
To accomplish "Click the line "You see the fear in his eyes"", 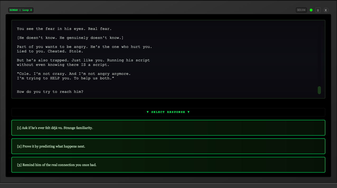I will 64,29.
